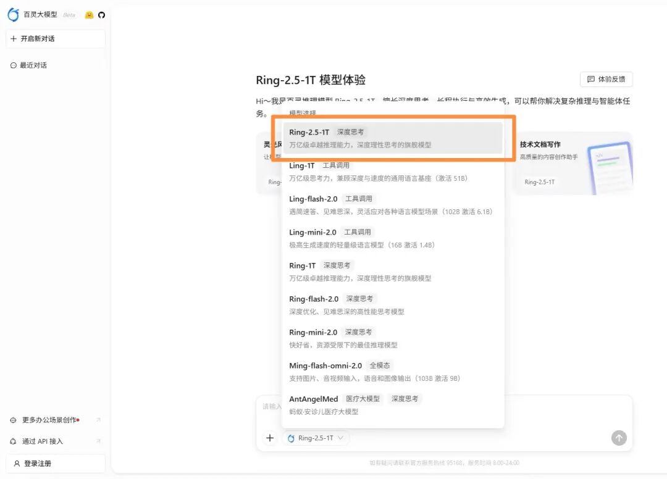Click the send arrow button
Viewport: 667px width, 479px height.
pyautogui.click(x=619, y=438)
